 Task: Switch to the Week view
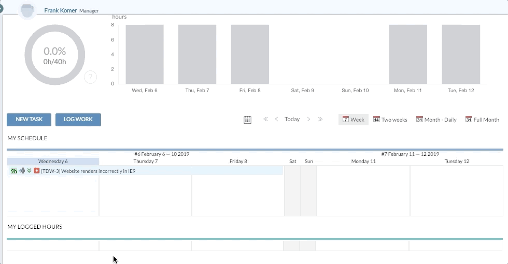(x=354, y=120)
